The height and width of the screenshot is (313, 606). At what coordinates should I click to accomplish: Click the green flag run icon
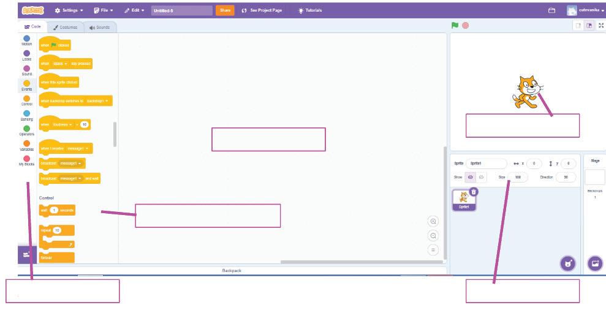click(455, 26)
